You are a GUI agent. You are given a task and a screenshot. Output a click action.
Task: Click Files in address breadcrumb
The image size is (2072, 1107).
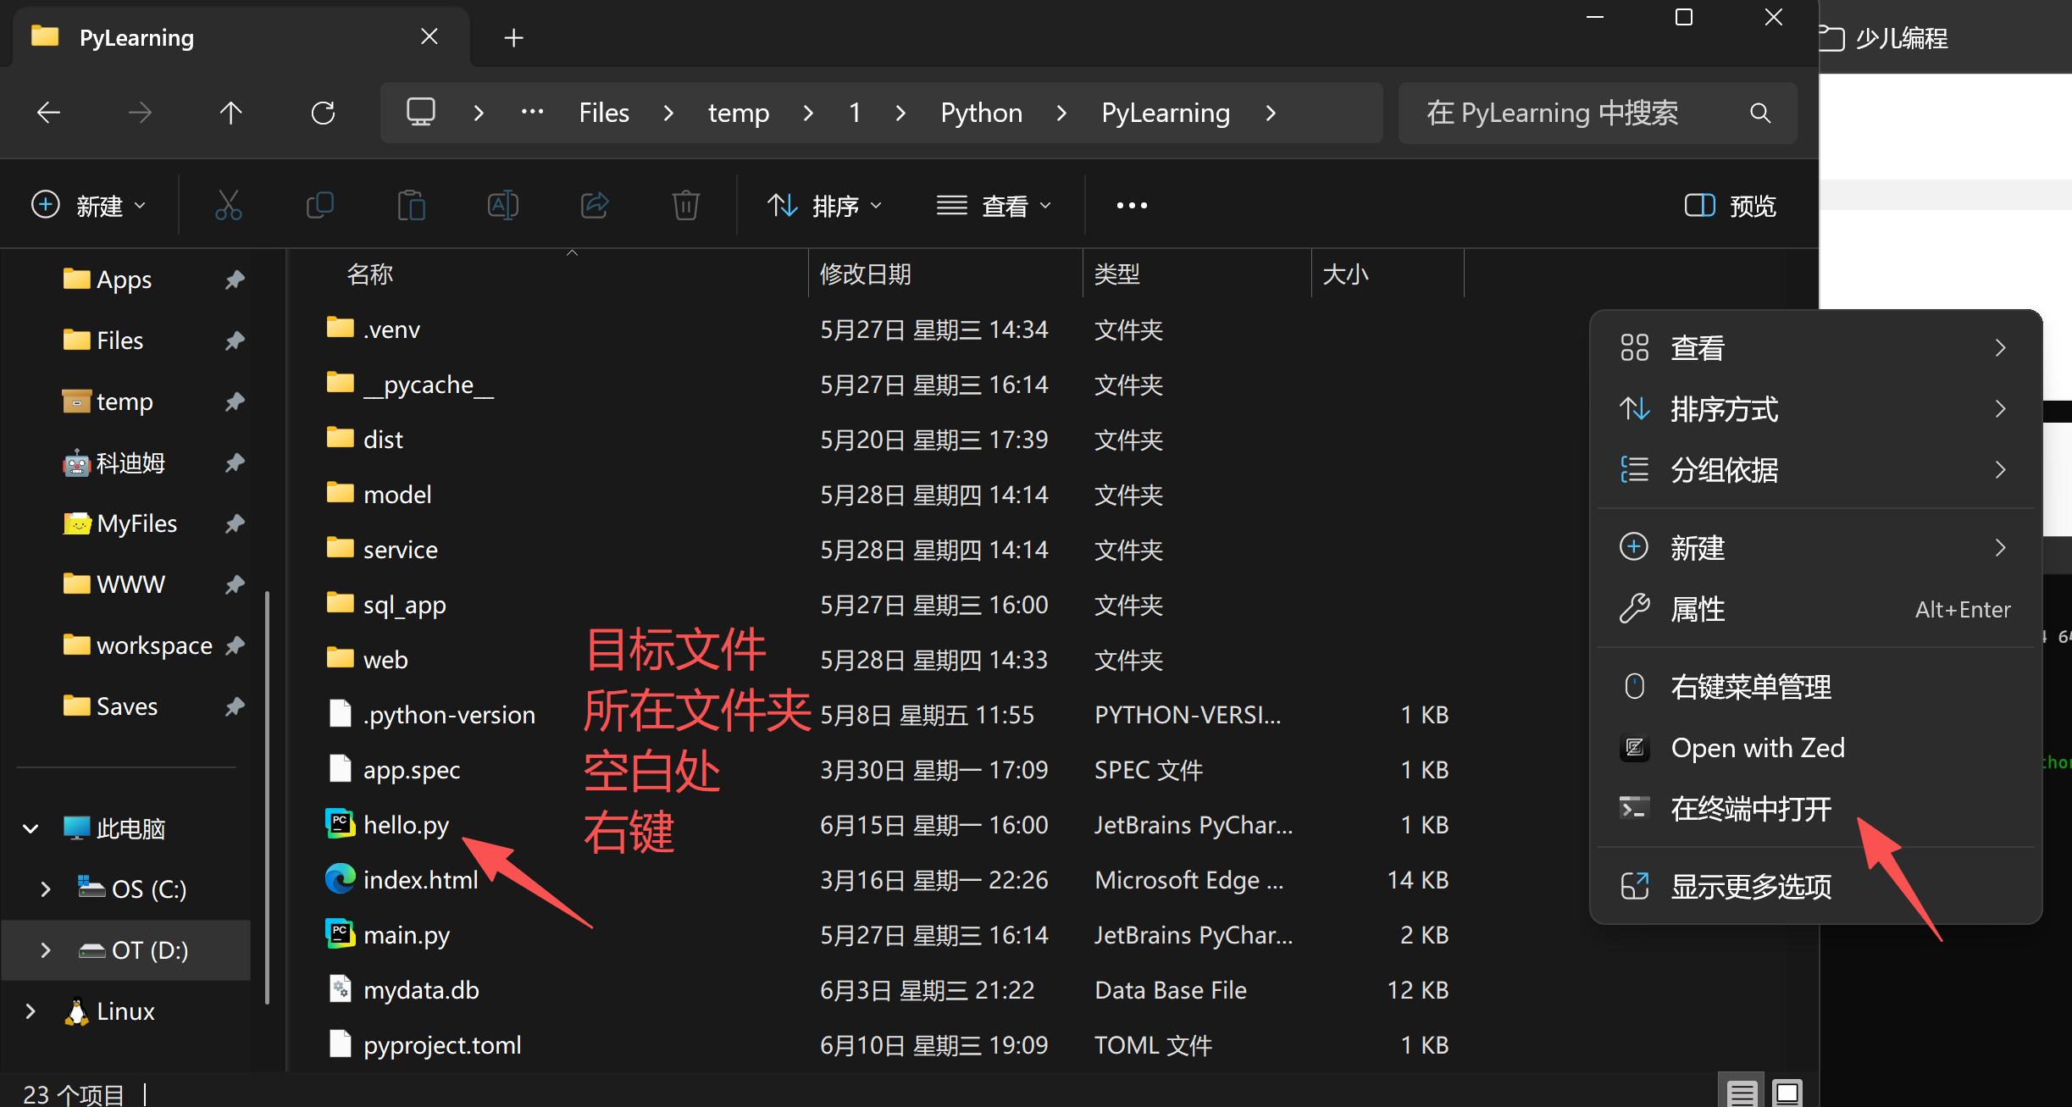tap(604, 113)
